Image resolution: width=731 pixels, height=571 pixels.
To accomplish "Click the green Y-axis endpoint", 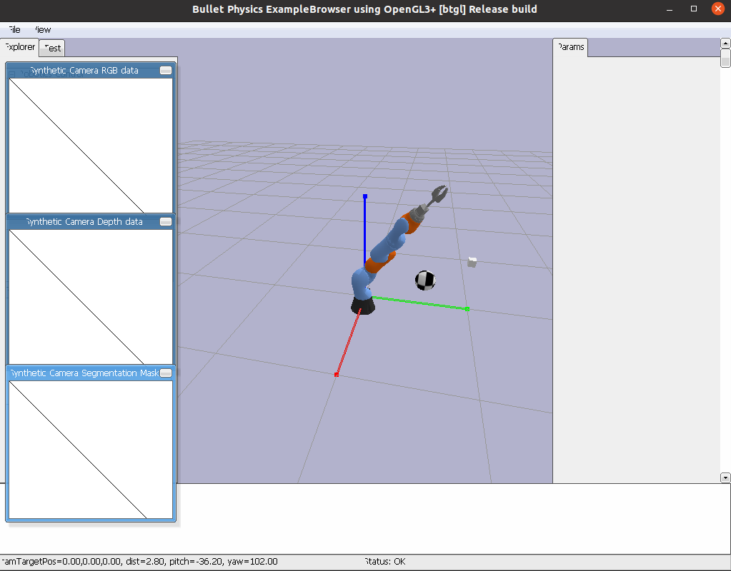I will coord(467,308).
